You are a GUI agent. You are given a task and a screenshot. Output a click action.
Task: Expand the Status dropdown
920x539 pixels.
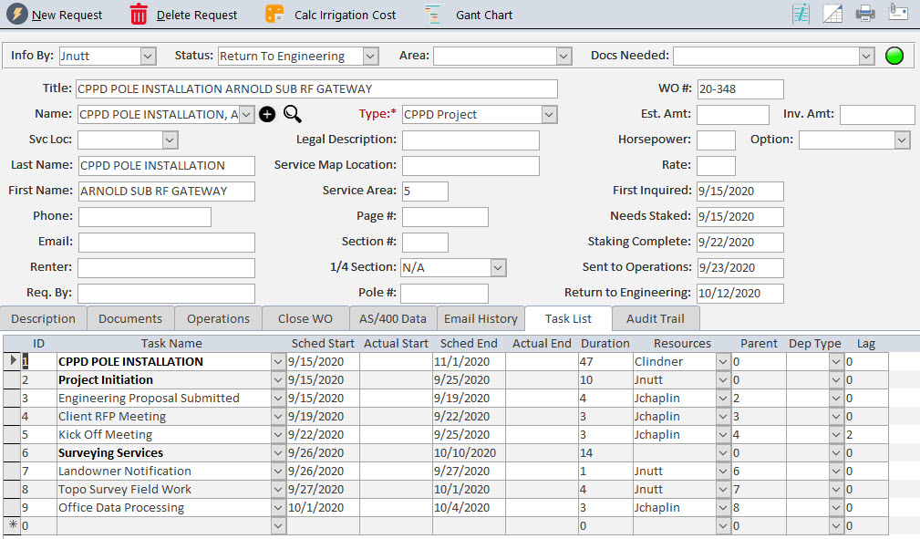[x=370, y=56]
